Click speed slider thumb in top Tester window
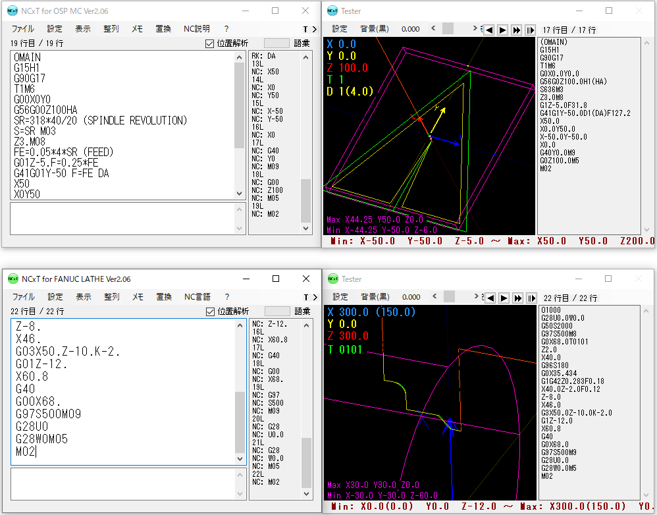Image resolution: width=657 pixels, height=515 pixels. point(448,28)
